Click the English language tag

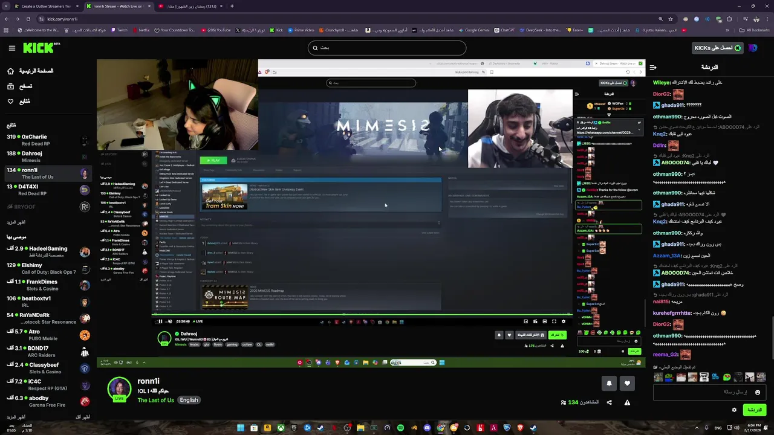point(189,400)
